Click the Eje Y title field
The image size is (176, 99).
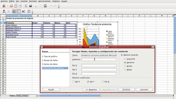(99, 70)
